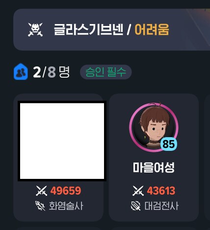Click the 대검전사 class label
Screen dimensions: 210x230
tap(161, 206)
